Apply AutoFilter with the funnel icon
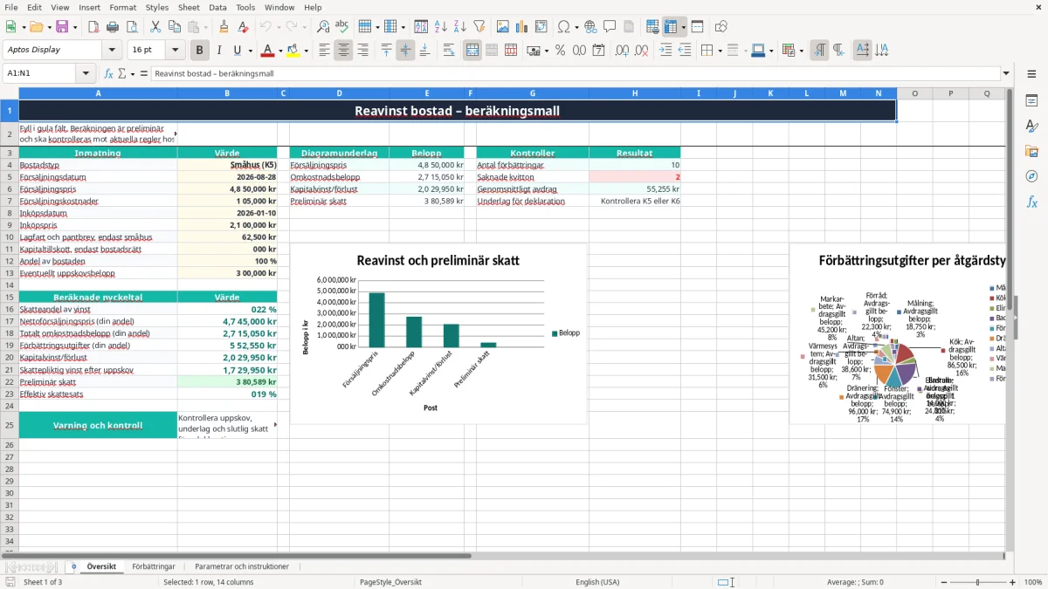Viewport: 1048px width, 589px height. 479,27
